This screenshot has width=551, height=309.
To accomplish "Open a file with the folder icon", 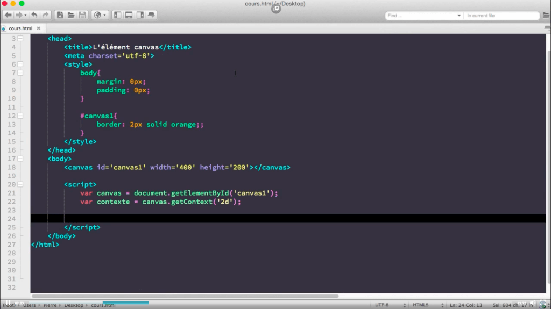I will (71, 15).
